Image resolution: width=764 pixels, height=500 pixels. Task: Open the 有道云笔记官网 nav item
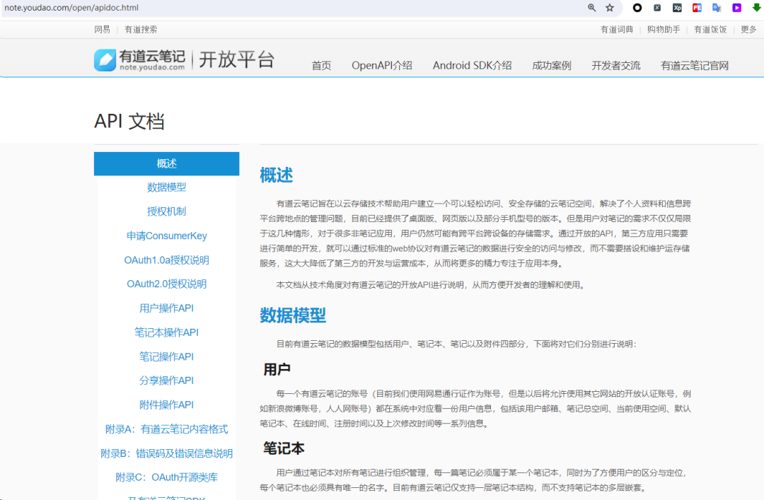click(x=695, y=66)
